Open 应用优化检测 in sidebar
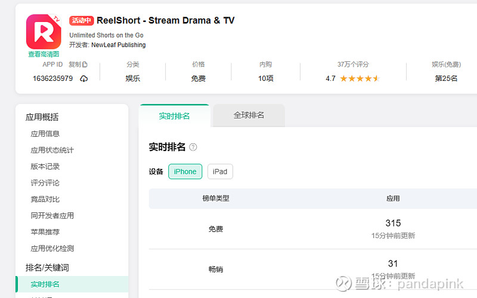The height and width of the screenshot is (298, 477). click(52, 249)
